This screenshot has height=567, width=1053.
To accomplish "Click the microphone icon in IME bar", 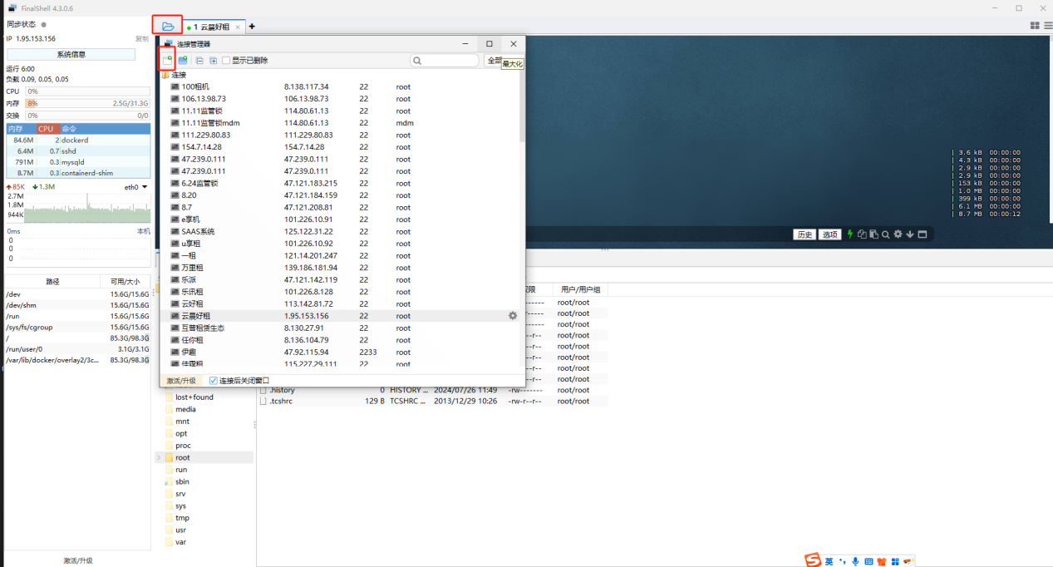I will point(855,561).
